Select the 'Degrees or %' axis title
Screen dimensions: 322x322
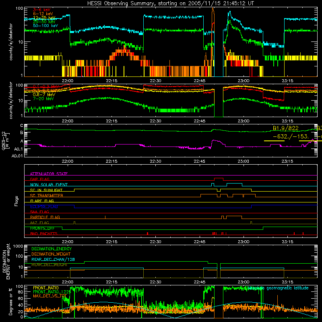(10, 301)
